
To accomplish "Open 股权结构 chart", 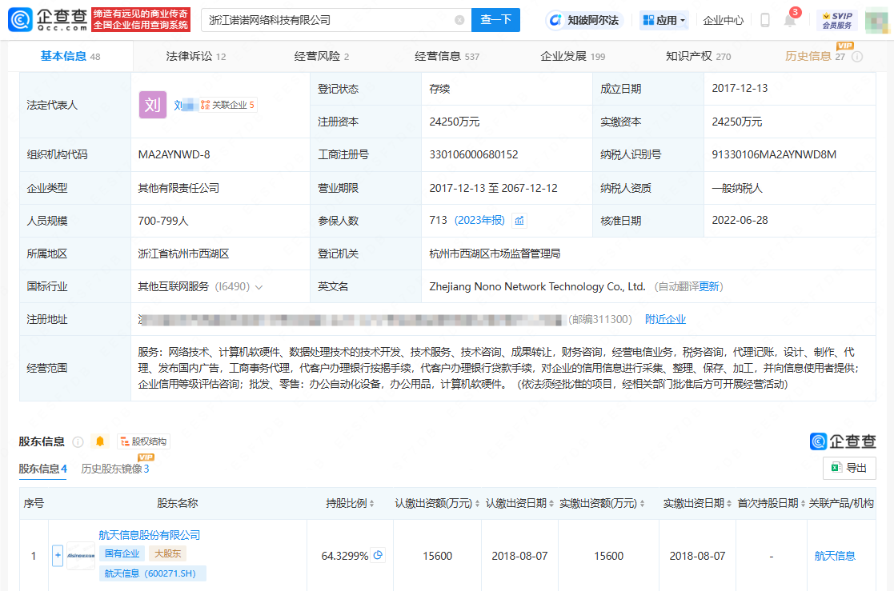I will 143,441.
